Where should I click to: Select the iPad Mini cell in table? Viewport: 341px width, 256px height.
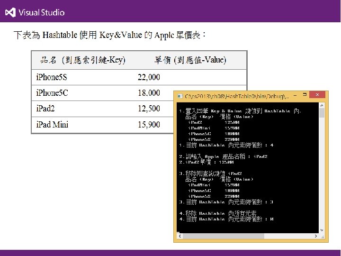click(52, 125)
